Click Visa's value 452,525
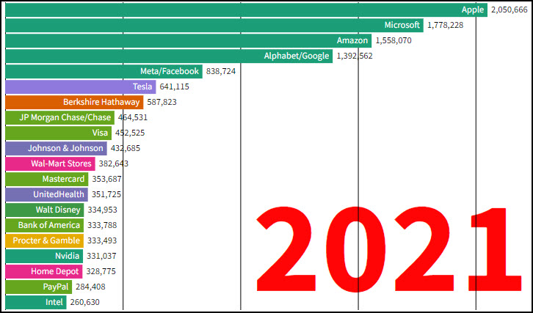 (130, 133)
